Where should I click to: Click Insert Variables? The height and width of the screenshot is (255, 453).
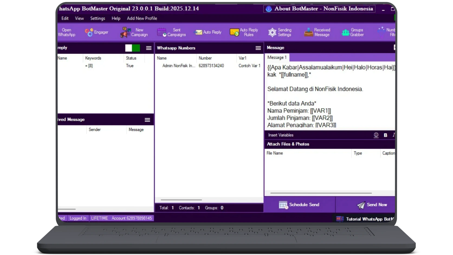point(281,135)
